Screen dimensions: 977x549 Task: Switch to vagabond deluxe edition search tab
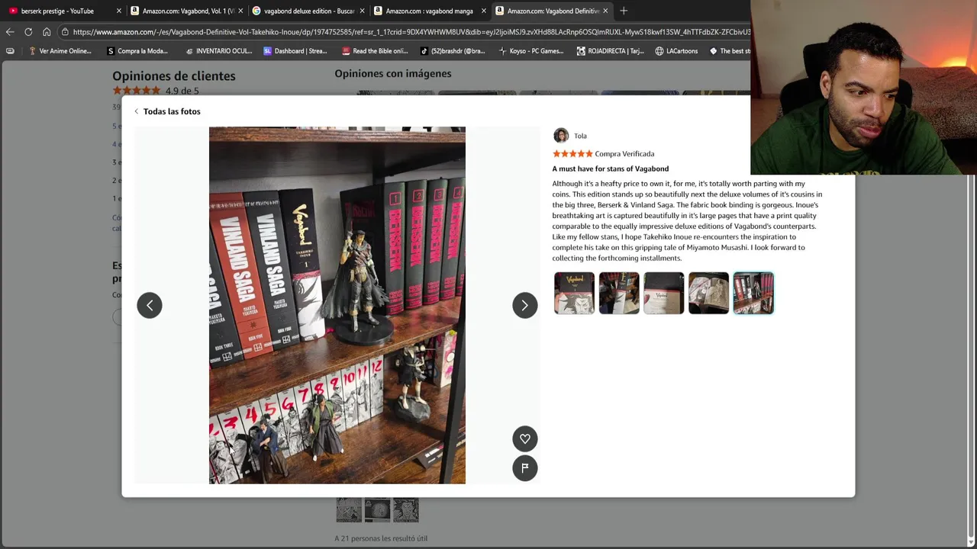click(x=308, y=11)
